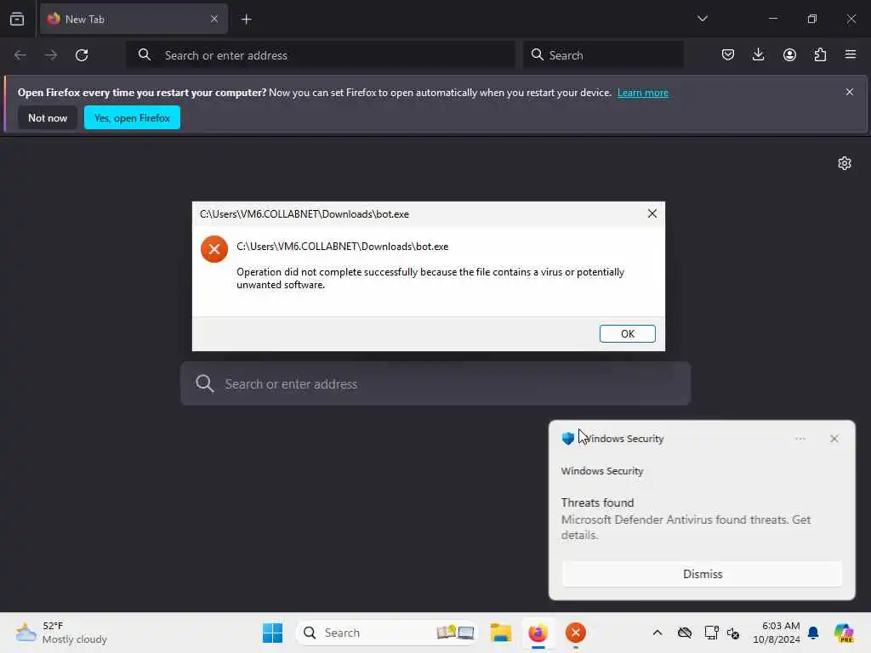Open the Extensions puzzle icon
Image resolution: width=871 pixels, height=653 pixels.
(x=820, y=54)
